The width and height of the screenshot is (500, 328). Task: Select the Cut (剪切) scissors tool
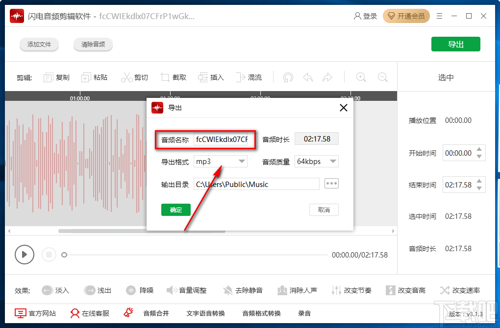pyautogui.click(x=134, y=77)
